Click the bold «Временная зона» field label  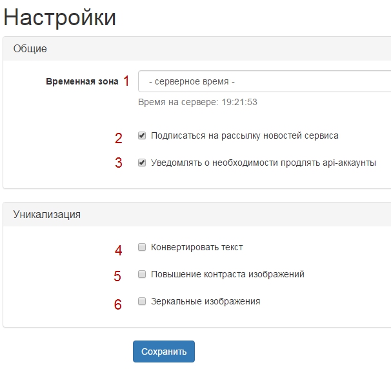82,82
